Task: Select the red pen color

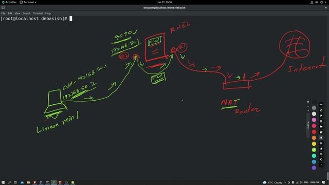Action: [314, 132]
